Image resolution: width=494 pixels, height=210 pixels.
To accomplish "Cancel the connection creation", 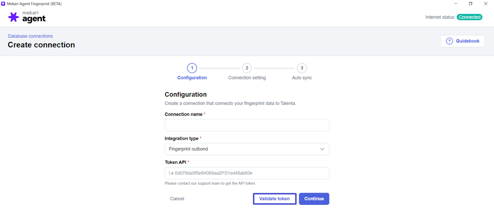I will (x=177, y=199).
